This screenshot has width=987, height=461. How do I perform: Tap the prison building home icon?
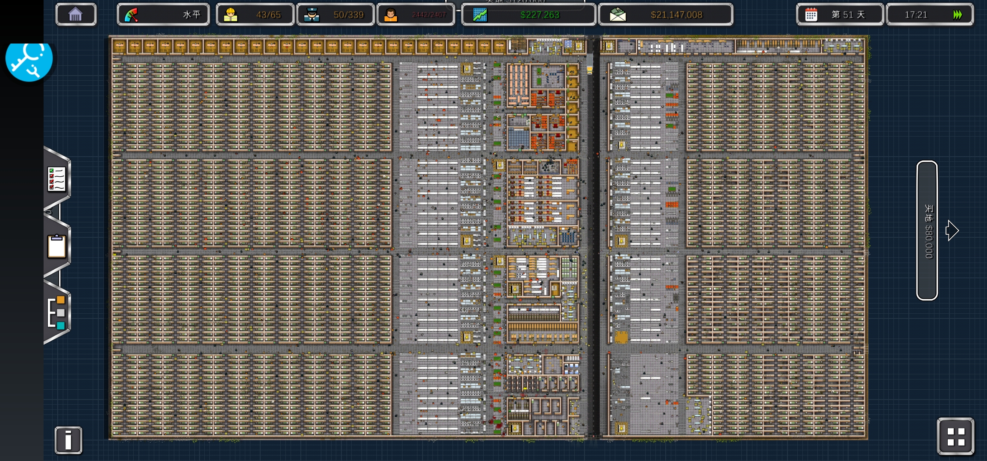tap(76, 15)
